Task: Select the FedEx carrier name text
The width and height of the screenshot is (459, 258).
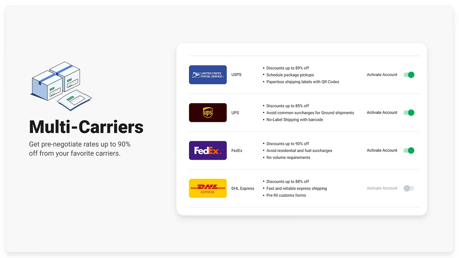Action: pyautogui.click(x=237, y=150)
